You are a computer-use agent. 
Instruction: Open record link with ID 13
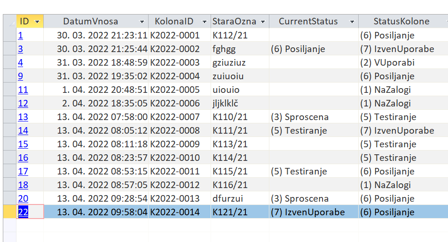coord(23,117)
